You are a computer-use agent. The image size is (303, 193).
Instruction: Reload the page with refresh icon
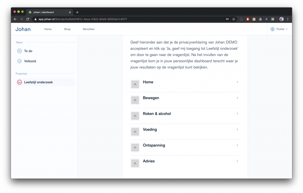pos(28,19)
